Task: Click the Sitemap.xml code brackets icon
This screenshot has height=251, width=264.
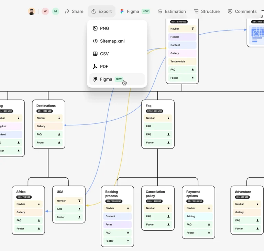Action: 95,41
